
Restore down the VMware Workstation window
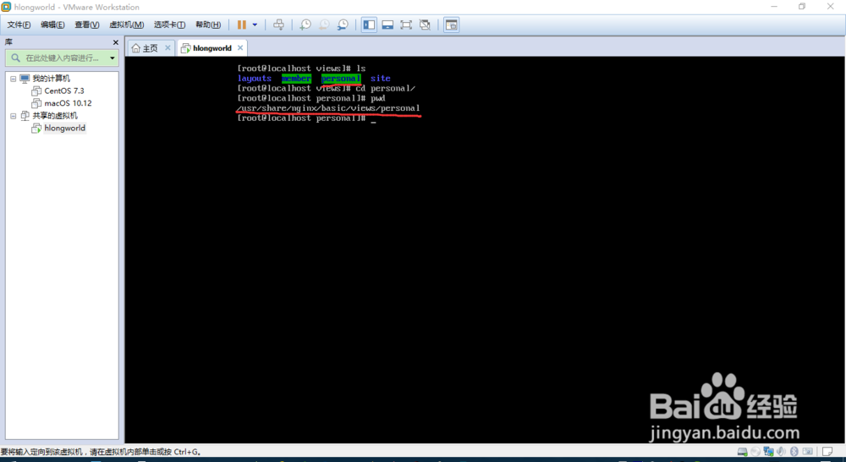point(802,7)
